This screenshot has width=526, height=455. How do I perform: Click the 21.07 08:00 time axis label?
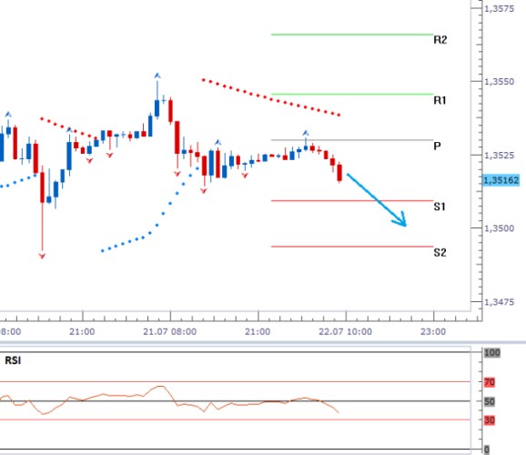[x=170, y=332]
